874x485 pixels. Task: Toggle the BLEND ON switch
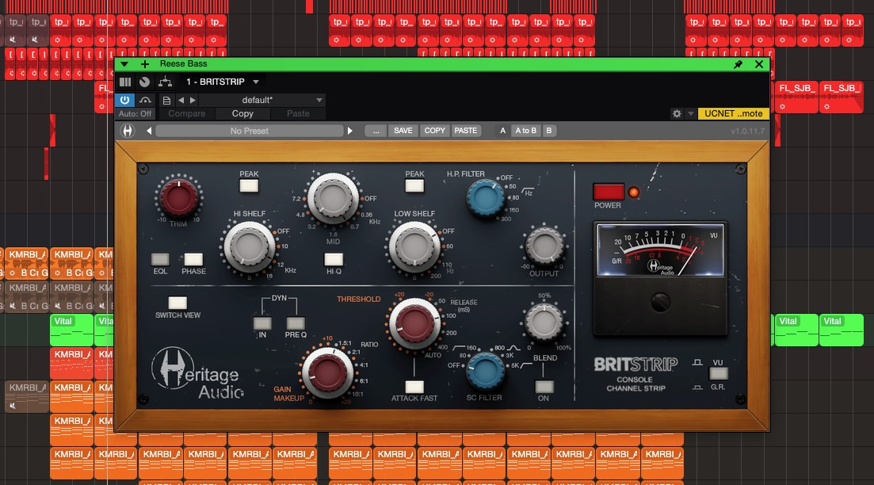[x=544, y=386]
